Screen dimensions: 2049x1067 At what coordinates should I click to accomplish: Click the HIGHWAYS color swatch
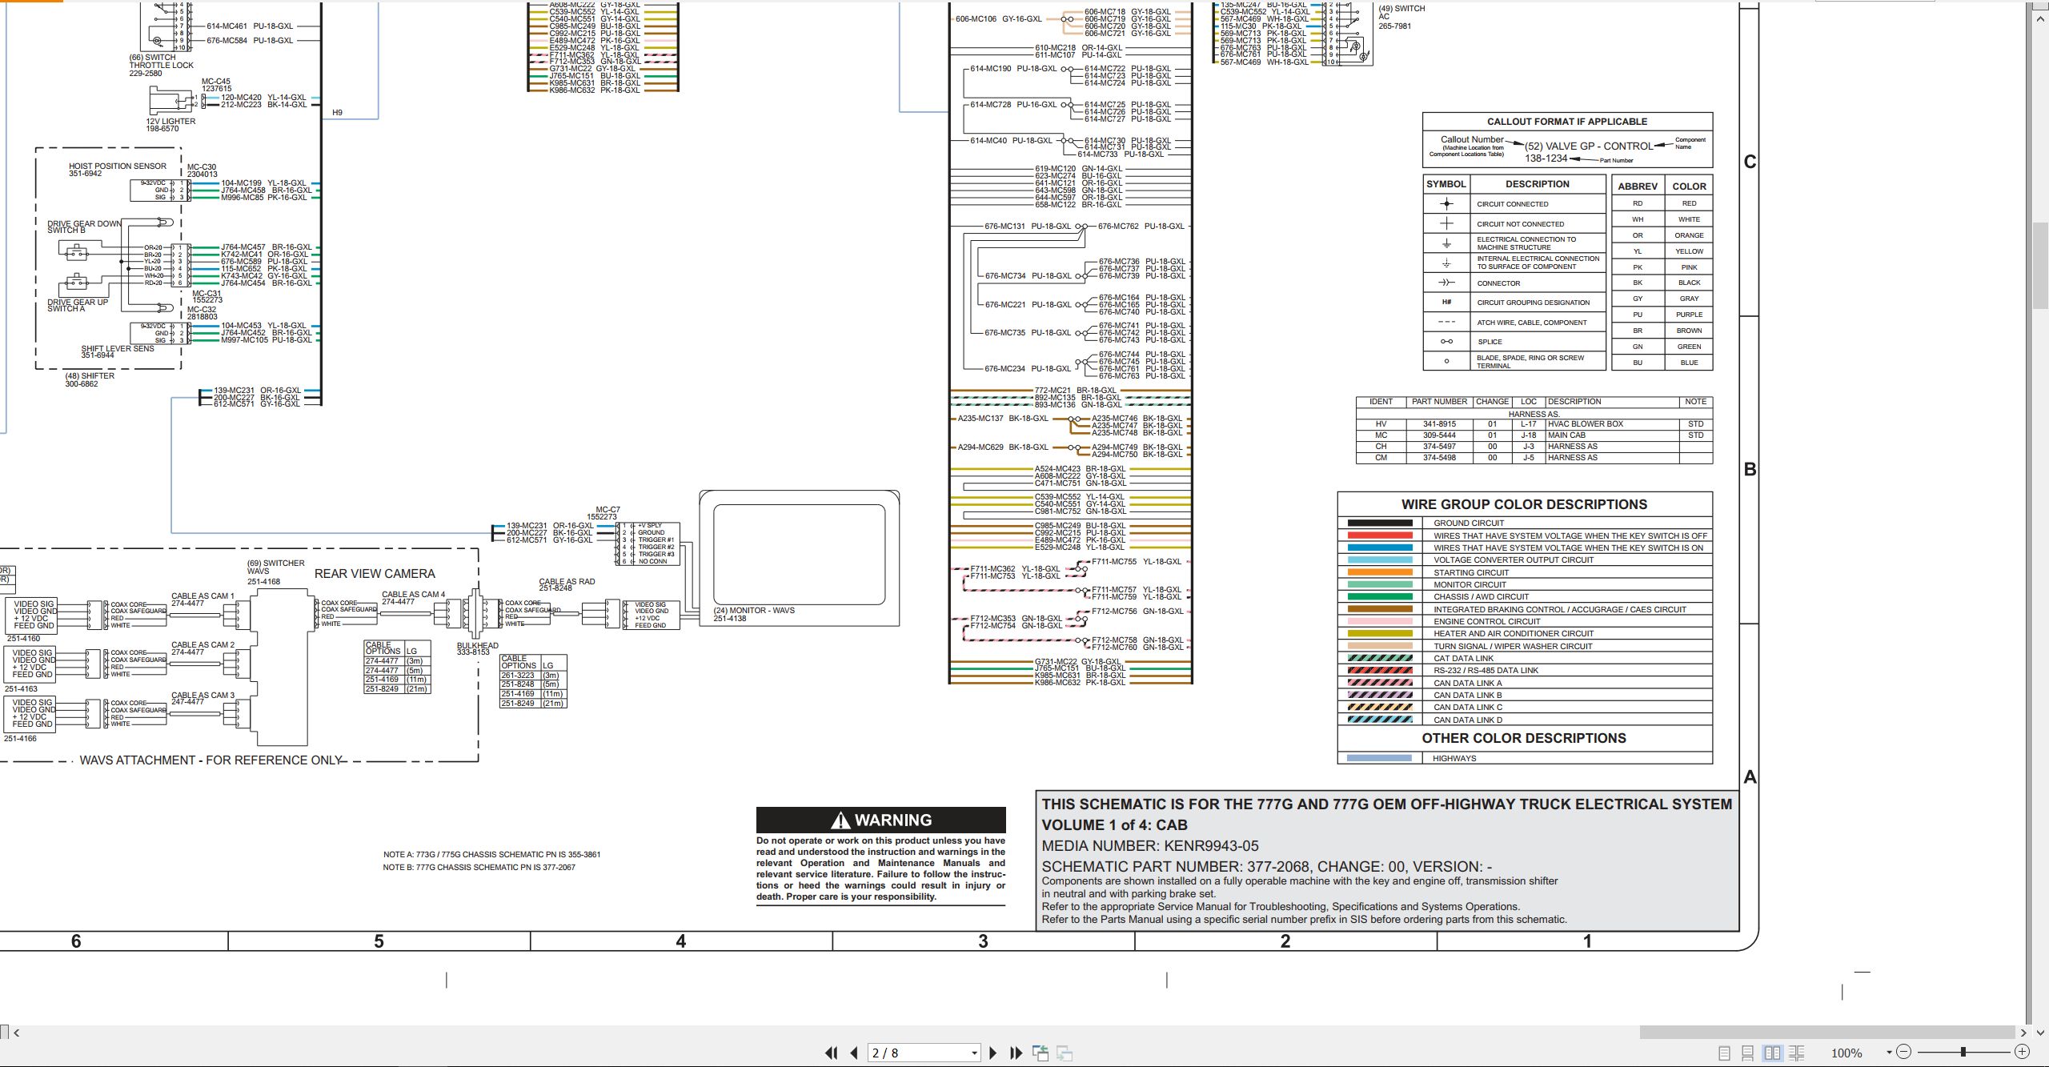pyautogui.click(x=1380, y=758)
